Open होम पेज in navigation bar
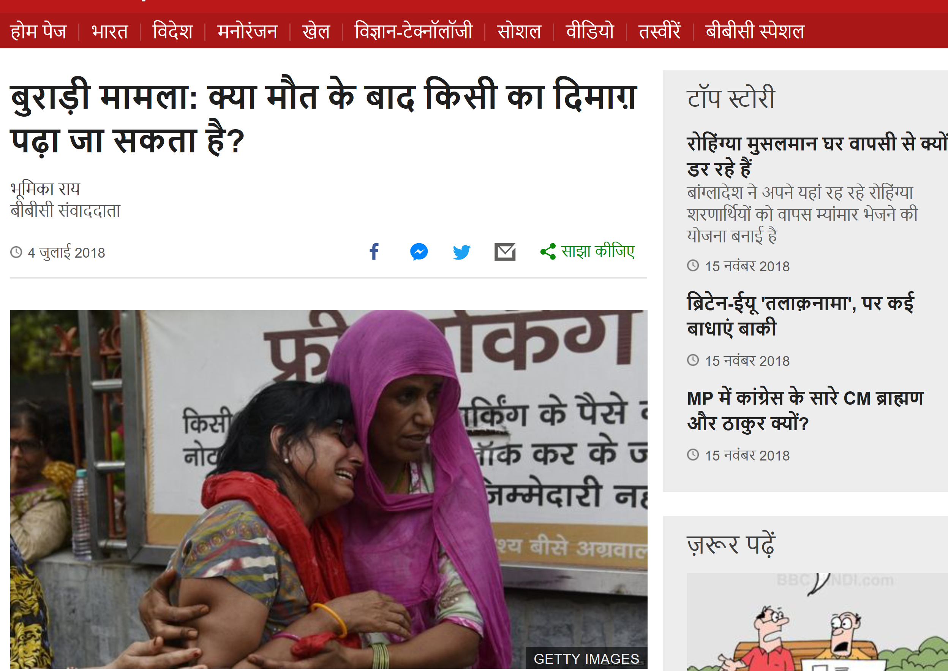Screen dimensions: 948x671 tap(38, 31)
